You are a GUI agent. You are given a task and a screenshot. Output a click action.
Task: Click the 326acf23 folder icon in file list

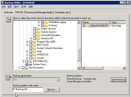(88, 26)
